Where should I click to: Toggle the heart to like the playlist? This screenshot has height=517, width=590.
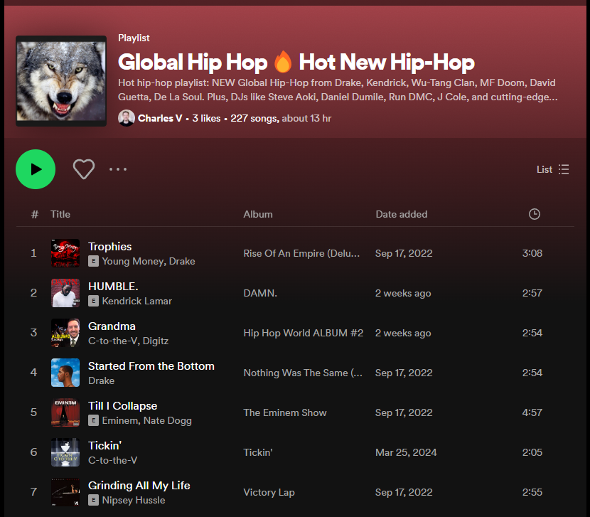83,169
